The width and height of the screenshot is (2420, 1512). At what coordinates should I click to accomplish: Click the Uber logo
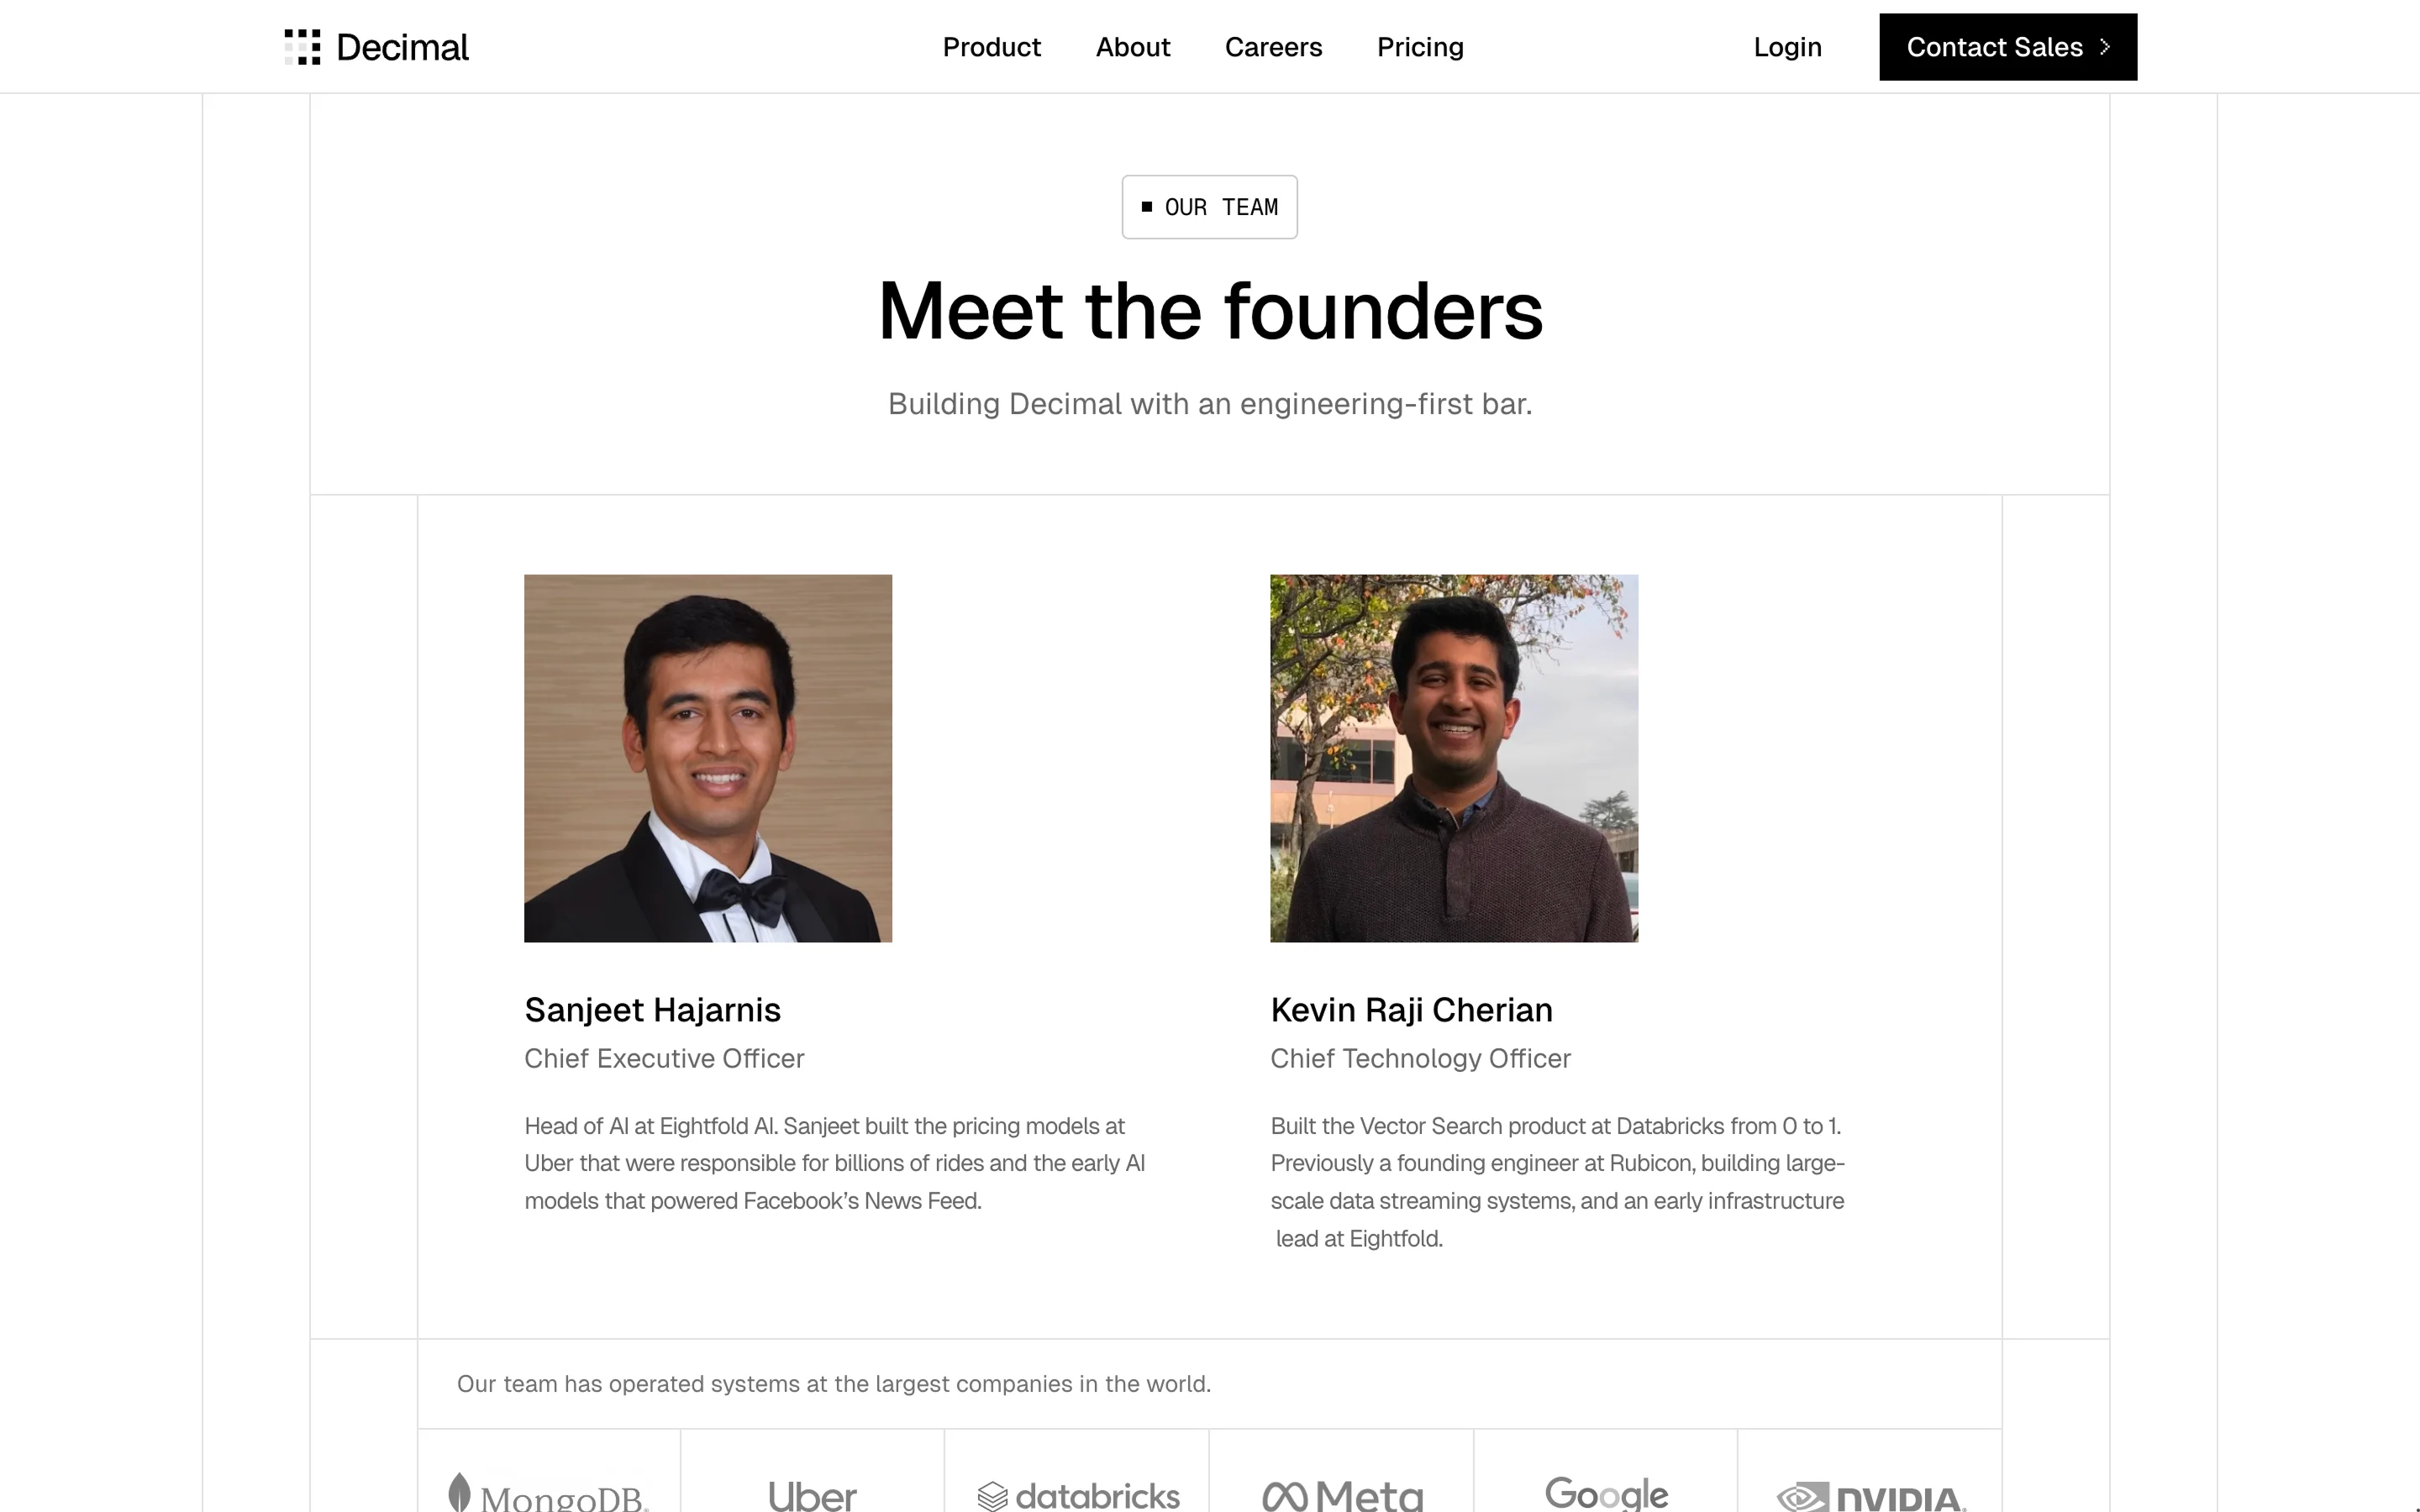(x=812, y=1496)
